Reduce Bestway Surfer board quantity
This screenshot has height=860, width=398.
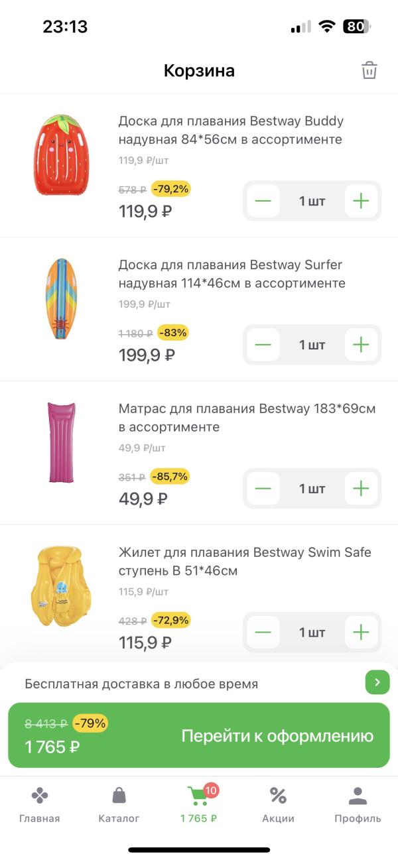point(263,345)
